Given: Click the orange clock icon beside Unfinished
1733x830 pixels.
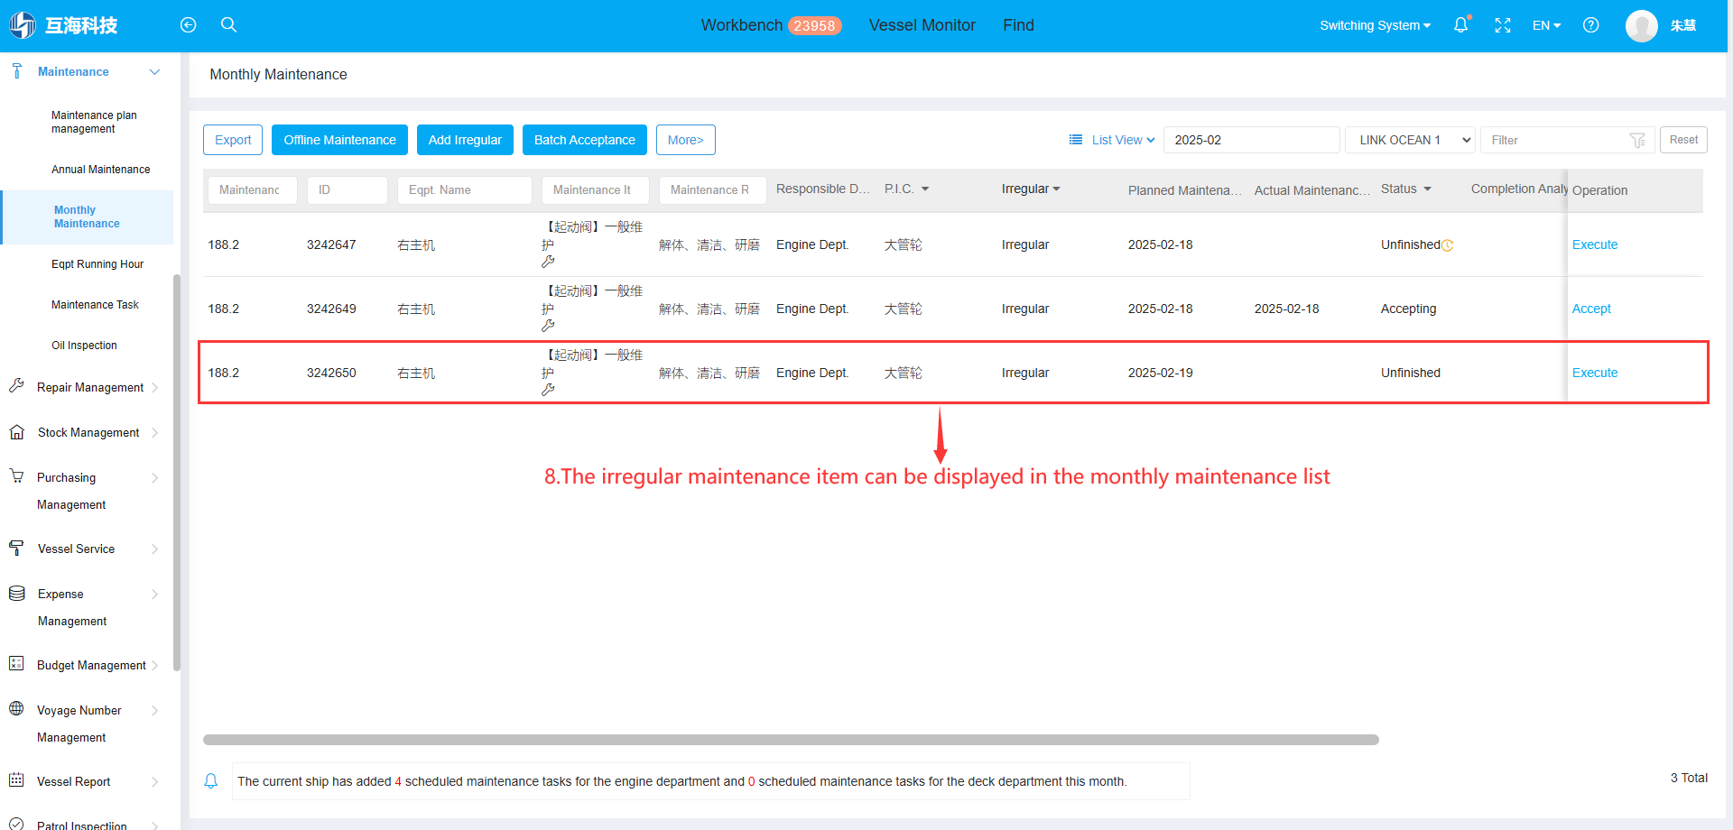Looking at the screenshot, I should point(1448,245).
